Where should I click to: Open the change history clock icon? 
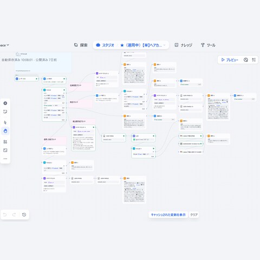[24, 214]
